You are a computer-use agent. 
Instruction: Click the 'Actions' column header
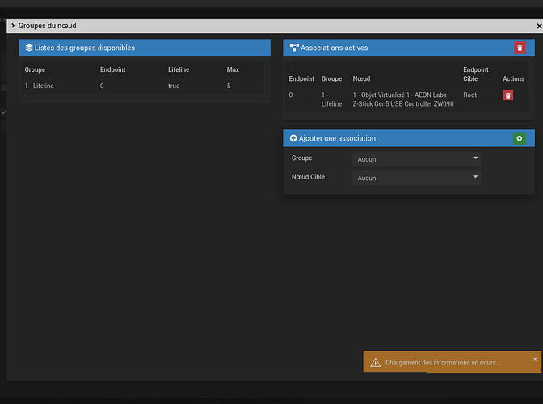point(513,78)
